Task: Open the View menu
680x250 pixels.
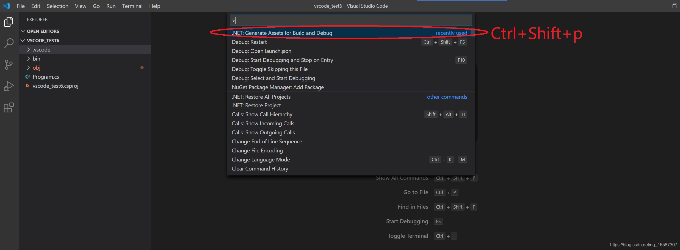Action: click(x=81, y=6)
